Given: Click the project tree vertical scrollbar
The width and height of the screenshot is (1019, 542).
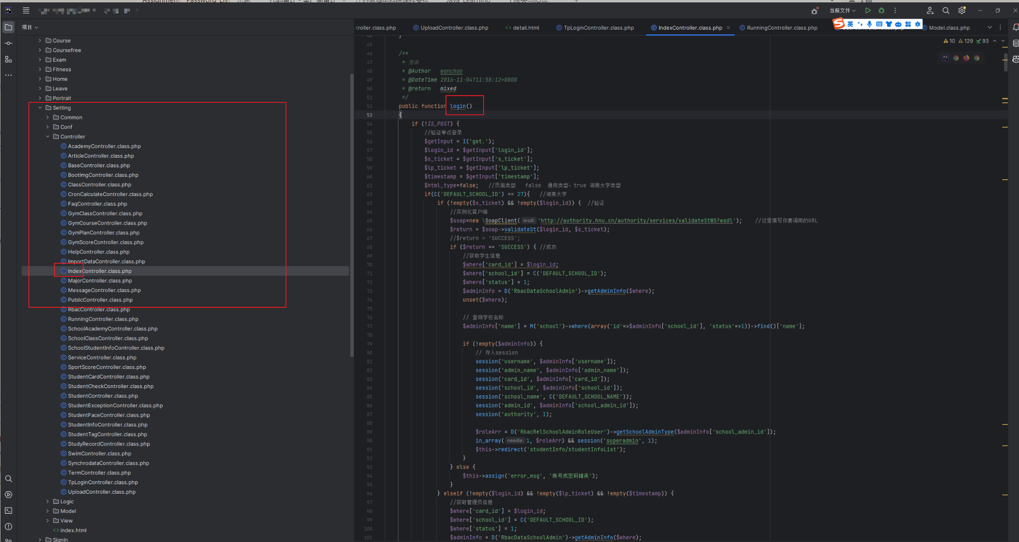Looking at the screenshot, I should pyautogui.click(x=352, y=215).
